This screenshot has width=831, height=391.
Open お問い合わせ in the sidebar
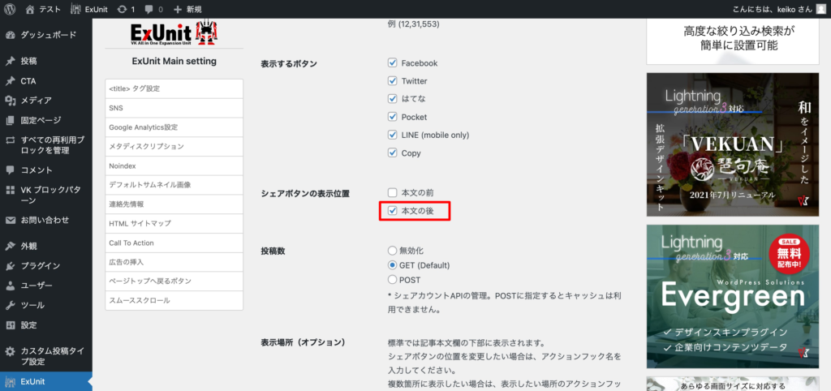[x=46, y=220]
